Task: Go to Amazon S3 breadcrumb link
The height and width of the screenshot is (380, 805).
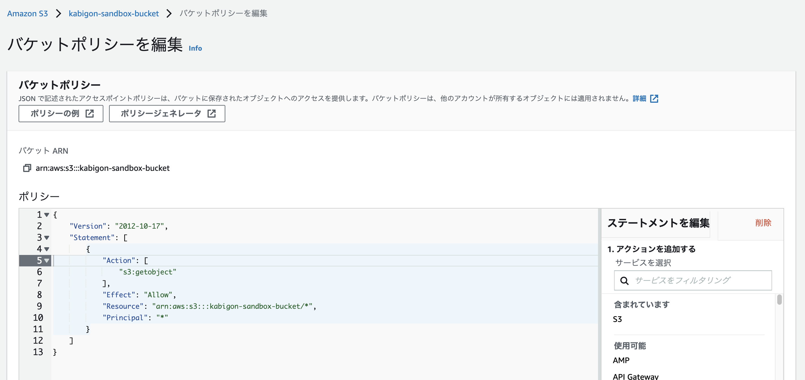Action: (x=27, y=13)
